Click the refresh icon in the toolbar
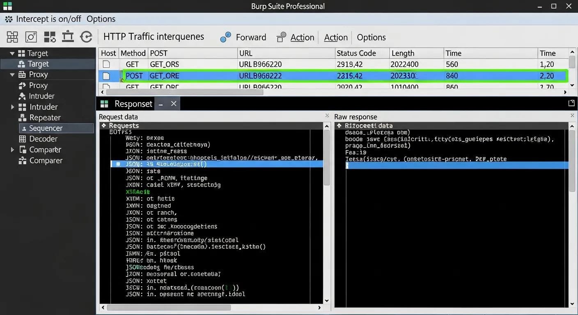 coord(86,37)
